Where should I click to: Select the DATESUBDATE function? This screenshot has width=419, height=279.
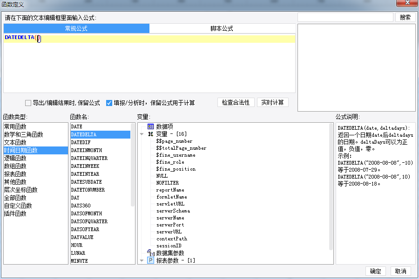101,182
